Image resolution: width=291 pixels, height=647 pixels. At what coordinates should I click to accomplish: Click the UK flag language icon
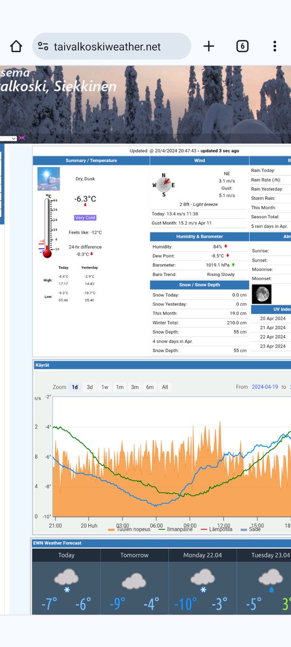(22, 138)
